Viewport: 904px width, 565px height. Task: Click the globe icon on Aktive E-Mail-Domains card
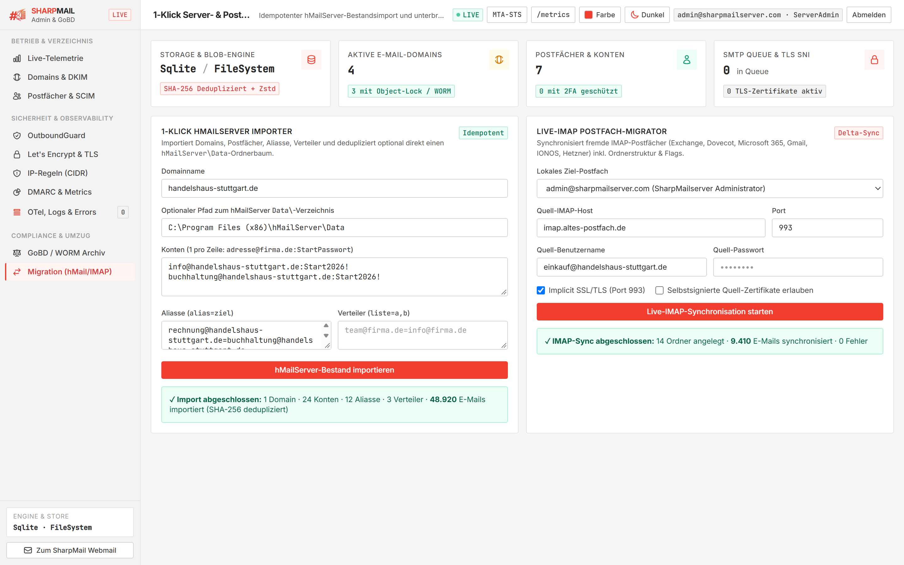click(x=499, y=60)
